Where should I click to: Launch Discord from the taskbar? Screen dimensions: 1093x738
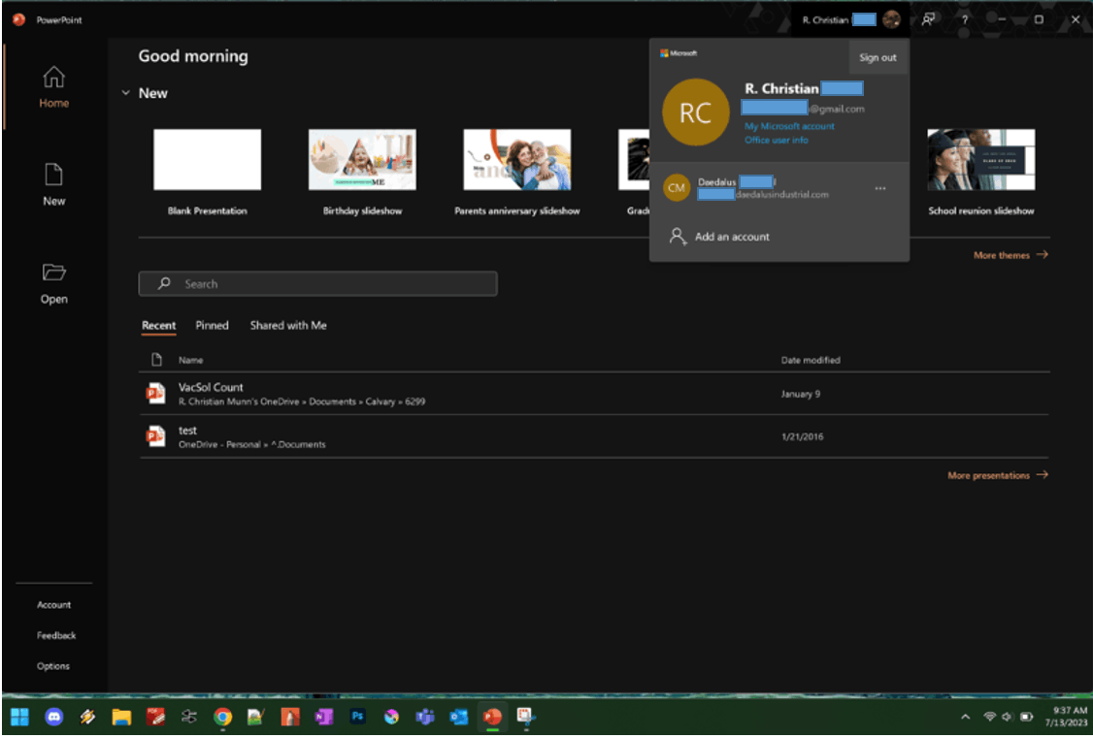click(x=53, y=717)
